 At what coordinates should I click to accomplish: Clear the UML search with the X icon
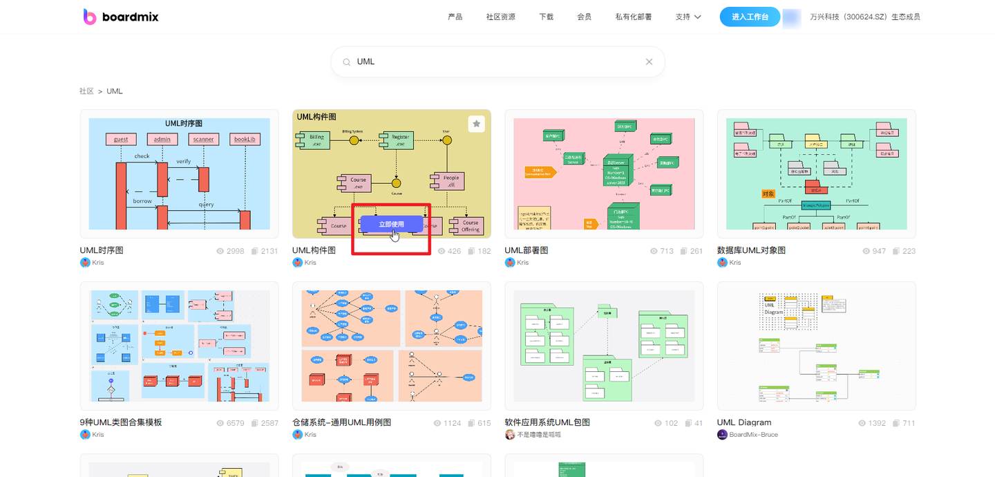coord(649,62)
